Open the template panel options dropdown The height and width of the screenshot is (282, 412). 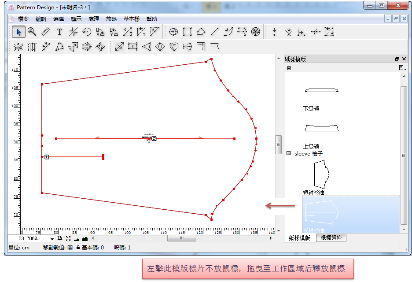tap(402, 68)
